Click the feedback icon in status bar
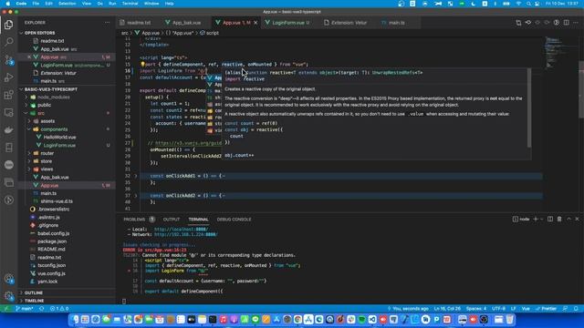 [566, 309]
